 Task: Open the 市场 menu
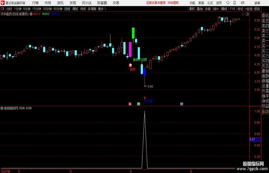pyautogui.click(x=48, y=3)
